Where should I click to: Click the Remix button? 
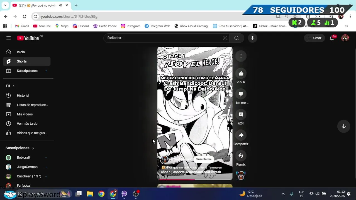click(241, 156)
